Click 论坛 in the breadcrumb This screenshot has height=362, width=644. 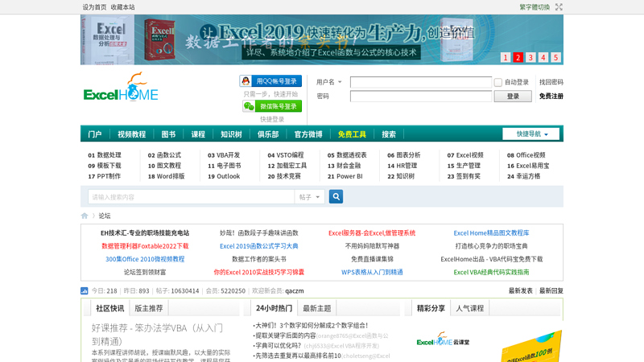coord(105,216)
